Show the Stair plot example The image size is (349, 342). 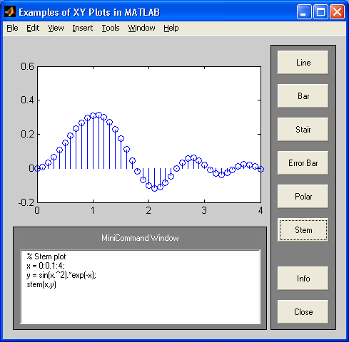click(x=303, y=130)
